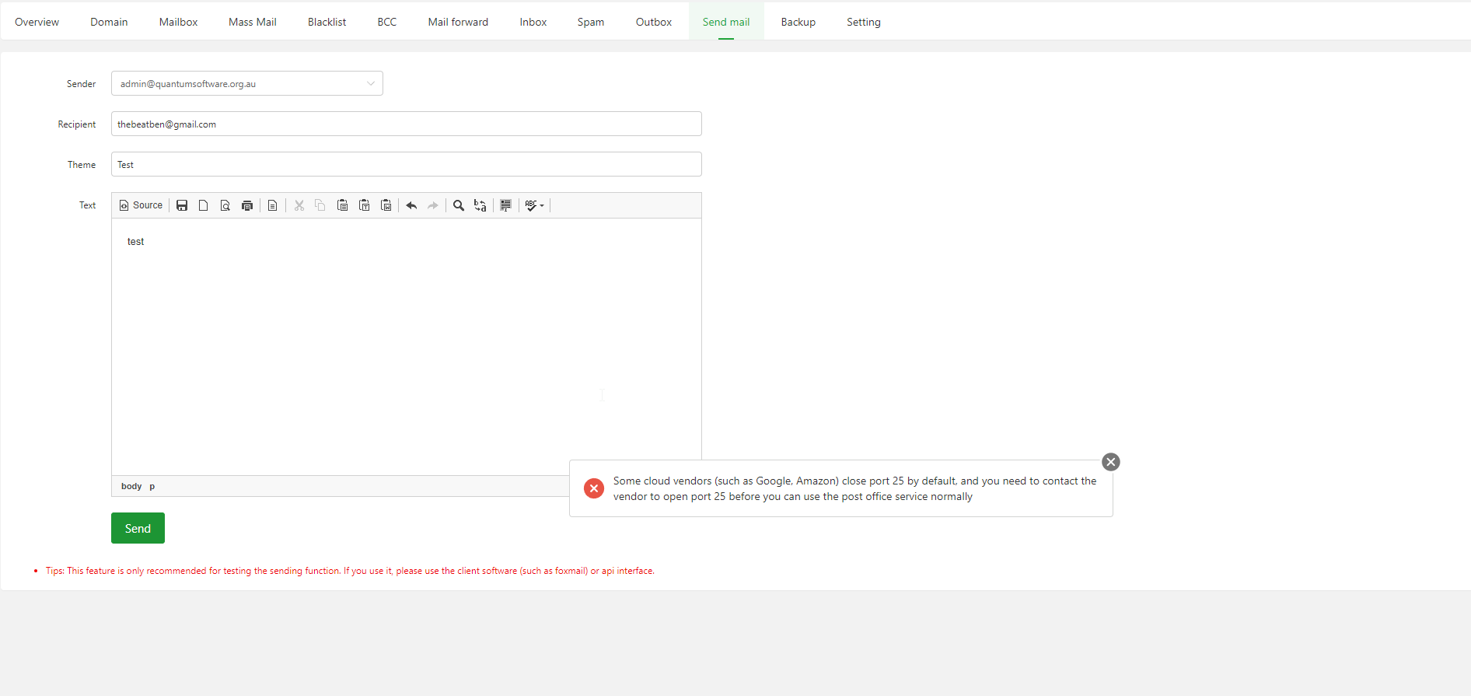Open the Mass Mail tab
Screen dimensions: 1471x696
pyautogui.click(x=253, y=22)
